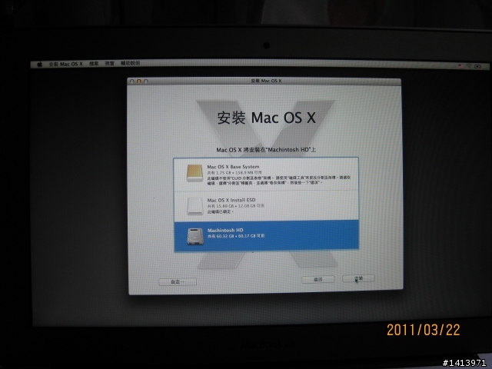Screen dimensions: 492x369
Task: Click the installs on "Machintosh HD" message
Action: 266,150
